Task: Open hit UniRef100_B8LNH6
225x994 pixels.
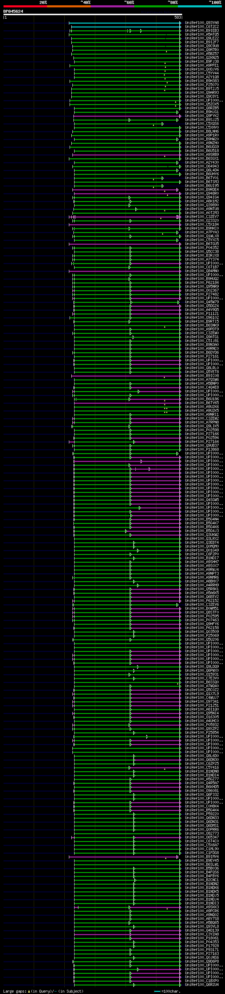Action: pos(202,131)
